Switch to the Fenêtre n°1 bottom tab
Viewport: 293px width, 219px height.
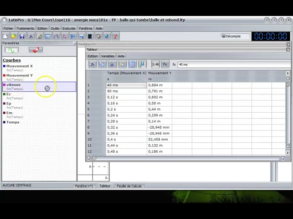tap(84, 186)
